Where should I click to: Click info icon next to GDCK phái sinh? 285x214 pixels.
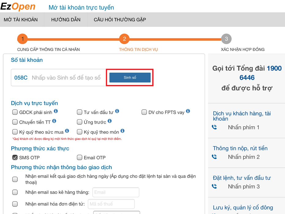pyautogui.click(x=56, y=111)
